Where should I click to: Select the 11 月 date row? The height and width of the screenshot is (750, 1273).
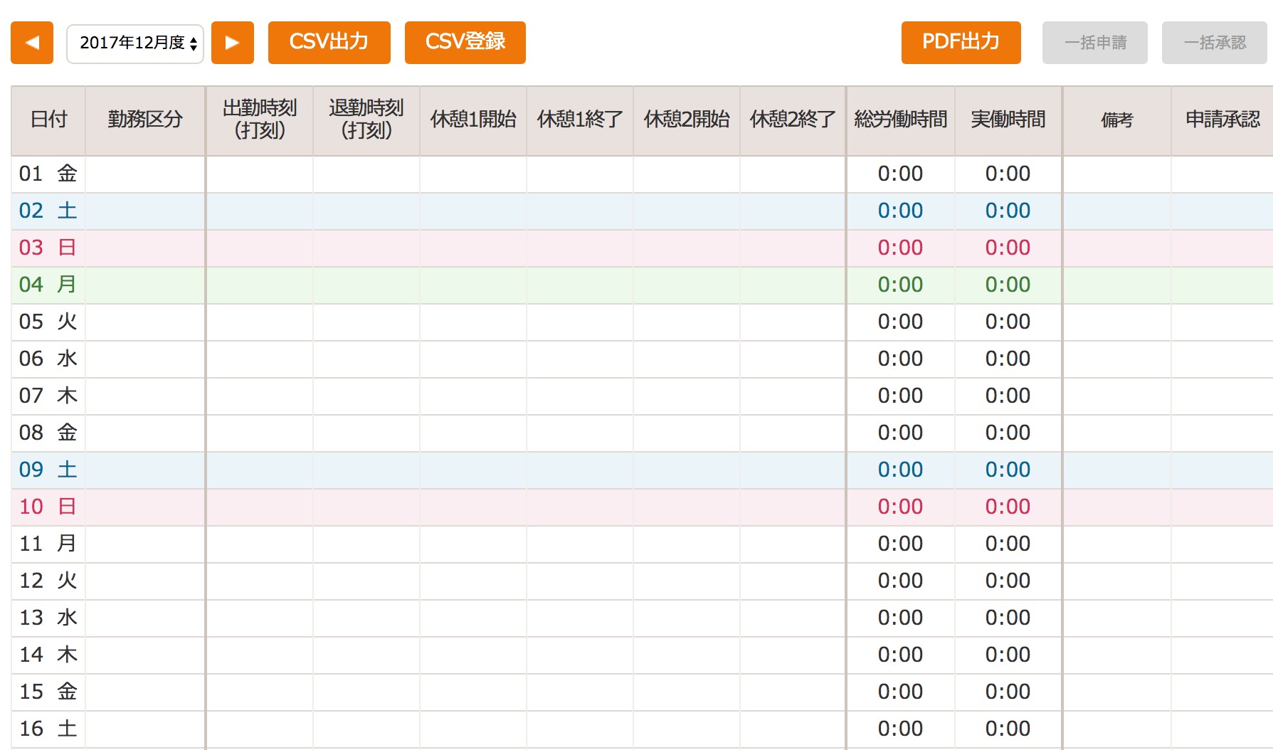[642, 544]
